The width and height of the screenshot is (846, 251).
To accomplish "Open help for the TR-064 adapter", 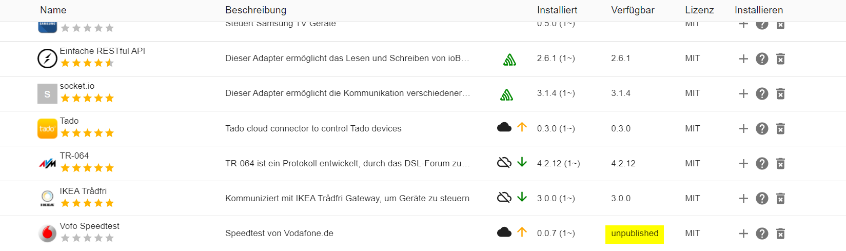I will pos(762,163).
